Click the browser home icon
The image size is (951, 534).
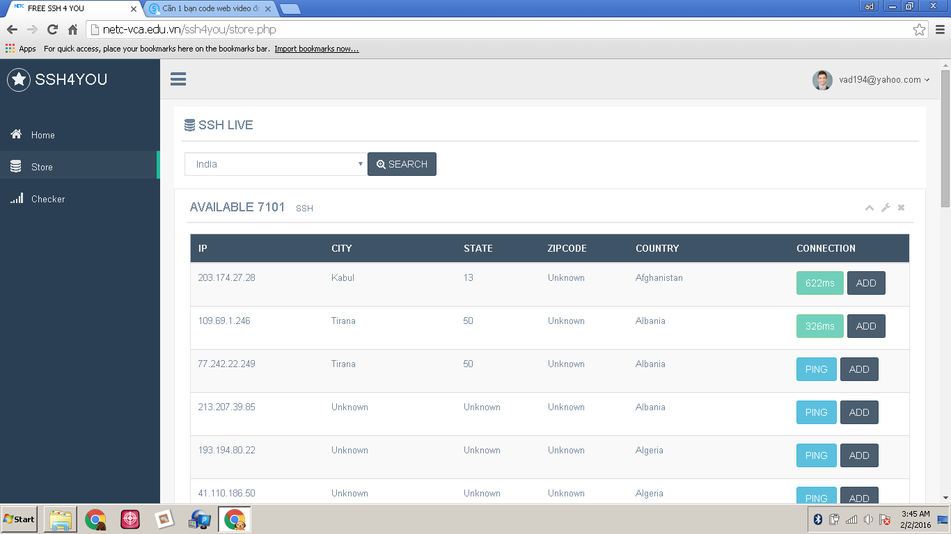click(72, 29)
